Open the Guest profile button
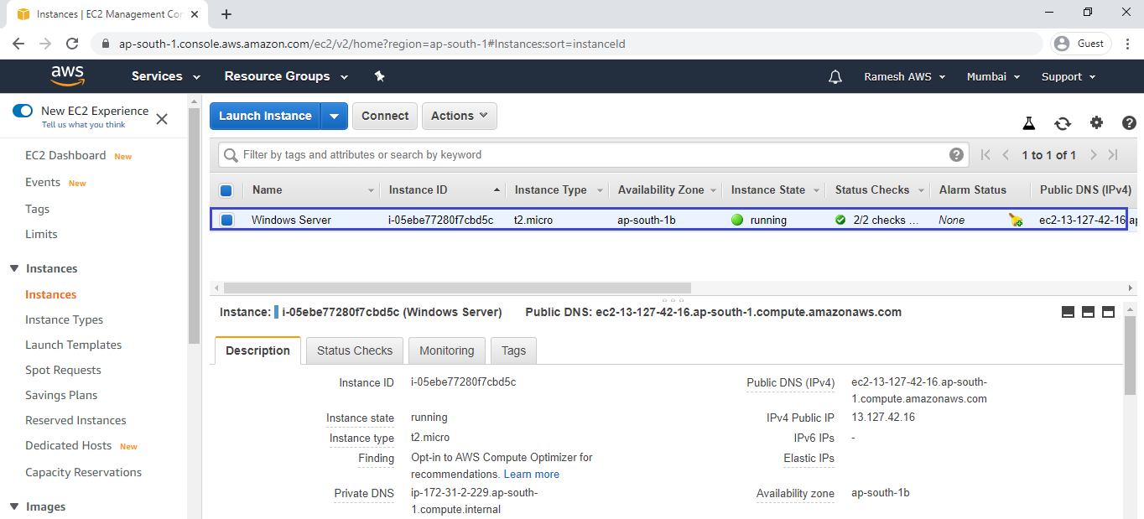This screenshot has height=519, width=1144. point(1082,44)
